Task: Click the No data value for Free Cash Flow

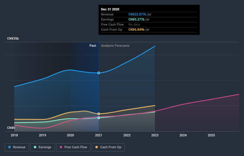Action: click(x=134, y=24)
